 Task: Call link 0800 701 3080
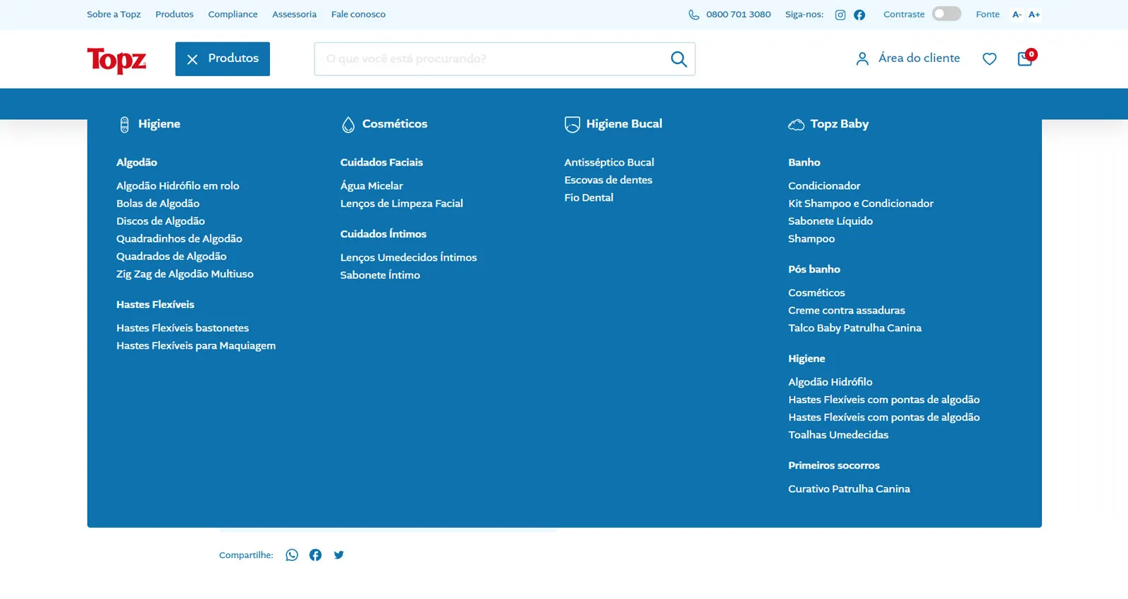[738, 14]
